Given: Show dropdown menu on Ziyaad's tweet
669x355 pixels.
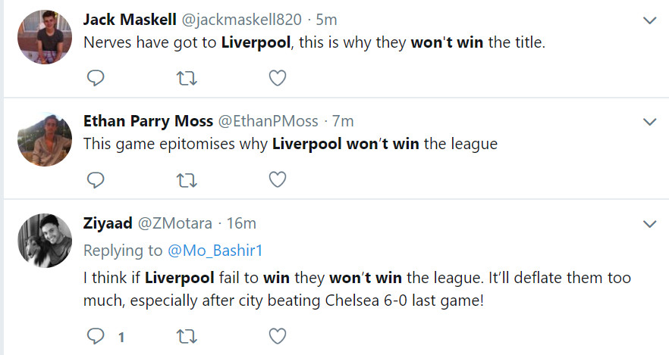Looking at the screenshot, I should [x=649, y=224].
